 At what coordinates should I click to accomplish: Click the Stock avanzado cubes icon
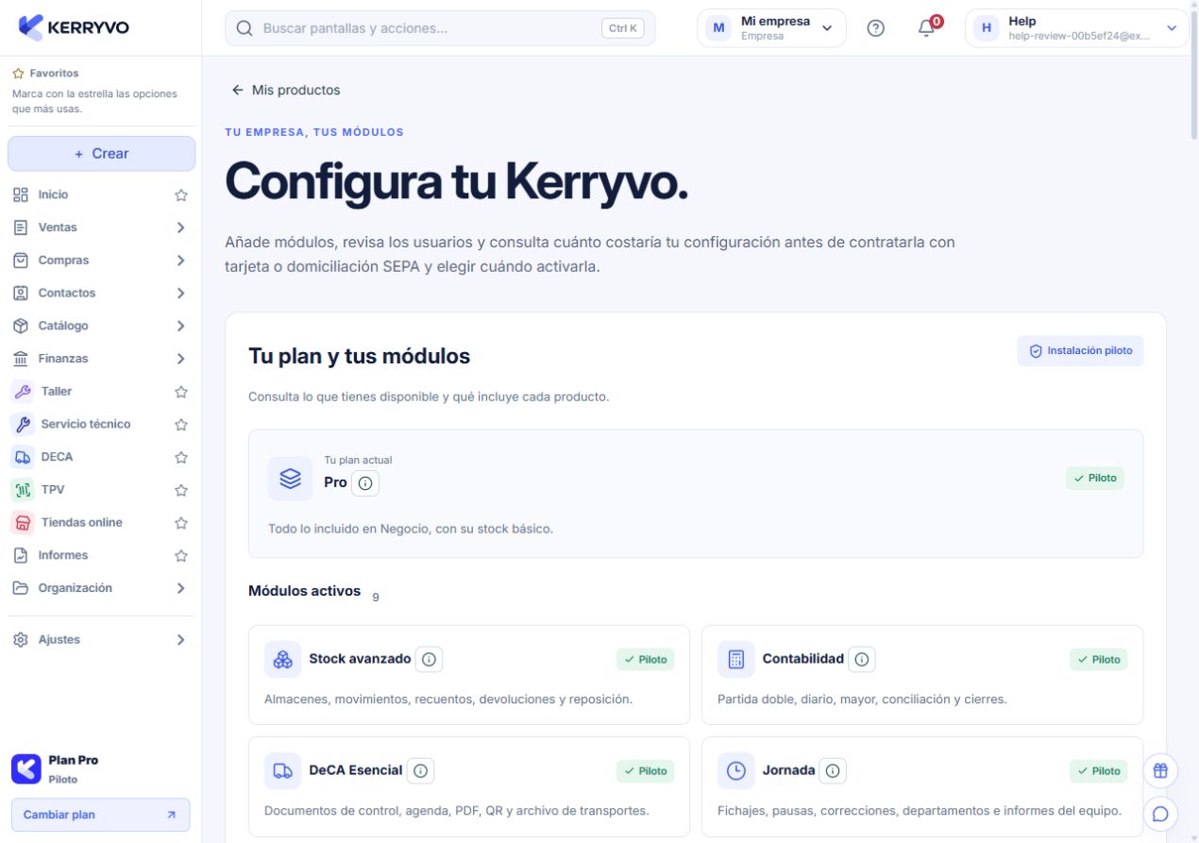(282, 660)
